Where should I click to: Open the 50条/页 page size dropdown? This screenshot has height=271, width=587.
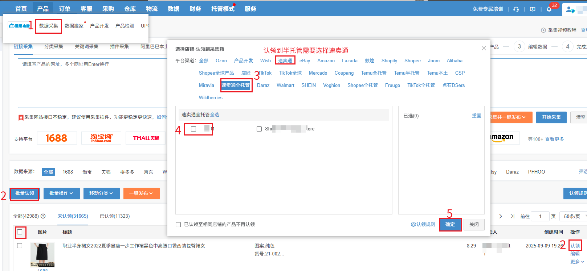tap(573, 216)
